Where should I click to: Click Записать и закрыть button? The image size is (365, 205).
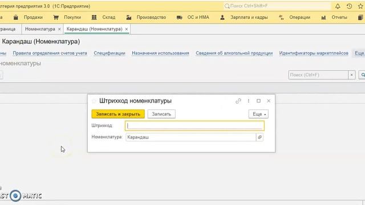(x=118, y=114)
